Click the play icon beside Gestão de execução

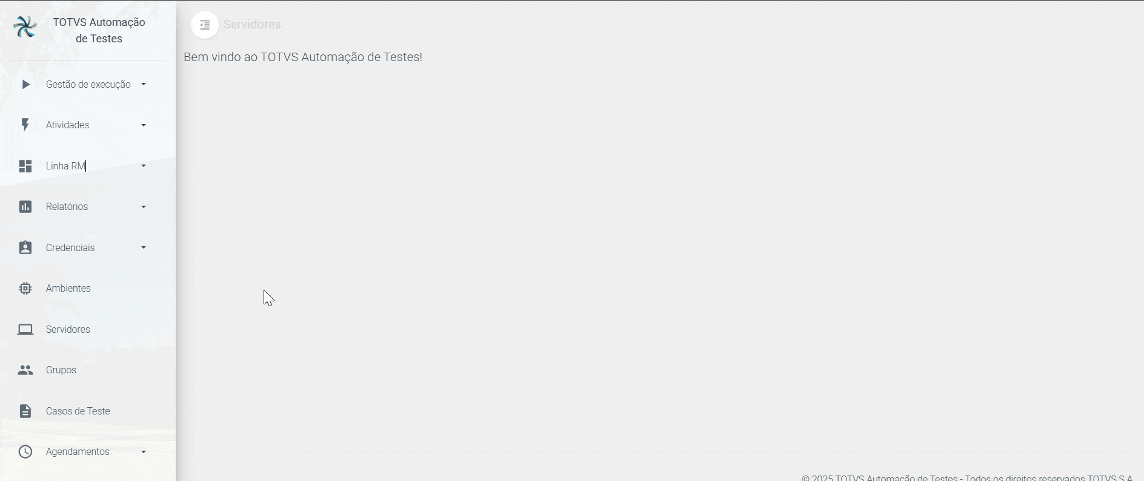pyautogui.click(x=25, y=84)
